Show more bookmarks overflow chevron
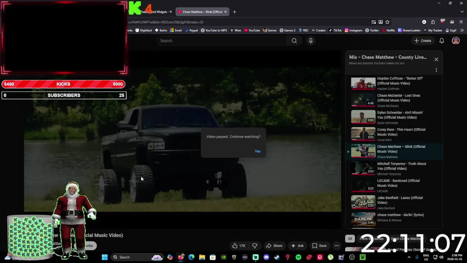 coord(462,30)
